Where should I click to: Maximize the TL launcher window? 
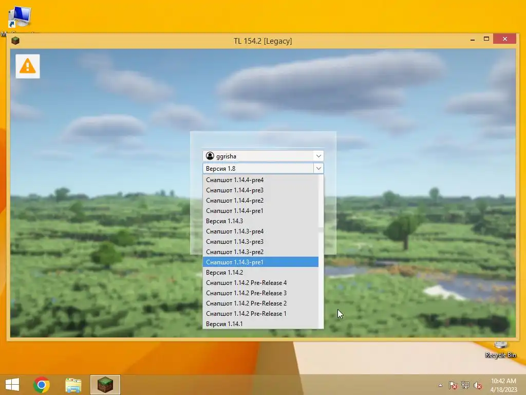486,39
